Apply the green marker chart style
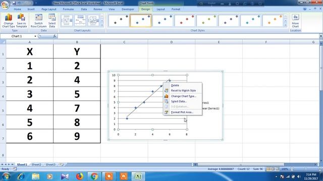Viewport: 323px width, 181px height. tap(207, 21)
